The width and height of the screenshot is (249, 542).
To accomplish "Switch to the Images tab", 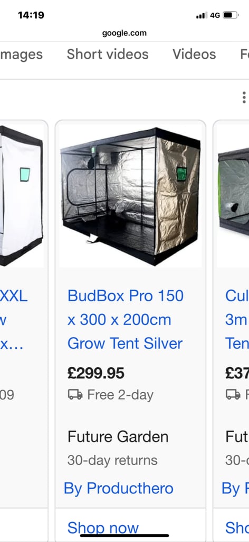I will 21,55.
